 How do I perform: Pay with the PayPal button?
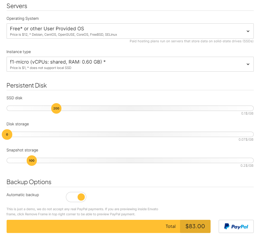tap(236, 226)
